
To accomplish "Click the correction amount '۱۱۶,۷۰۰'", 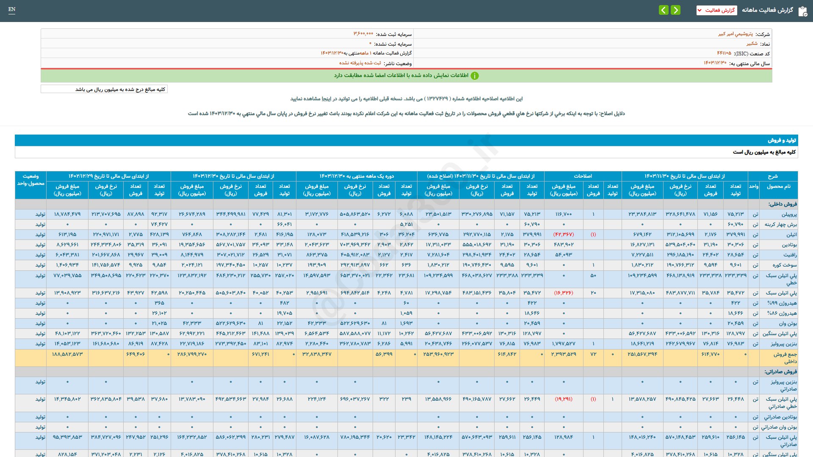I will [x=564, y=215].
